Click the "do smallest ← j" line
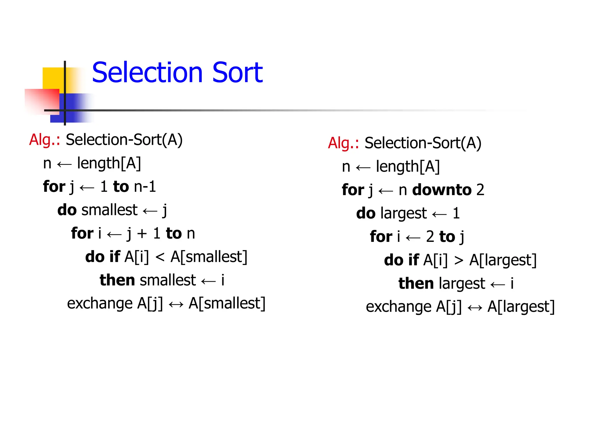This screenshot has width=596, height=421. (112, 210)
